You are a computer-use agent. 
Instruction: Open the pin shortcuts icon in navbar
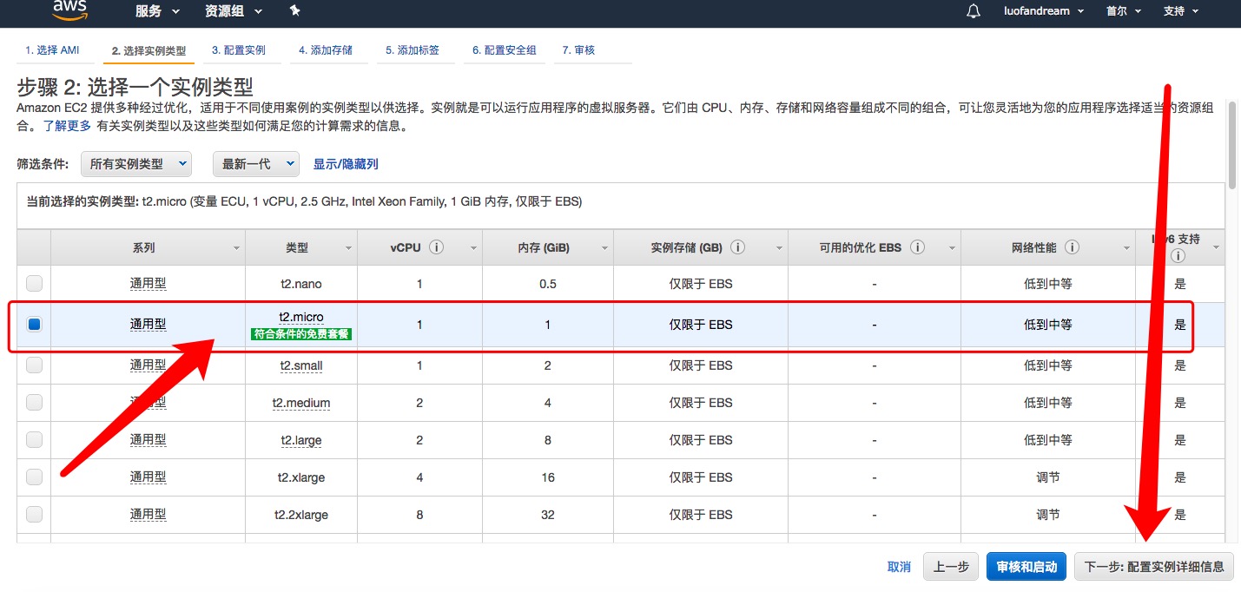[294, 11]
